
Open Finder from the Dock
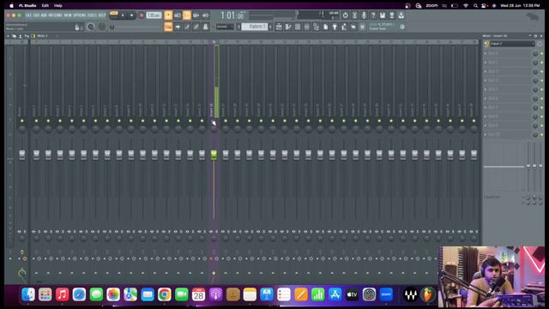pos(28,294)
